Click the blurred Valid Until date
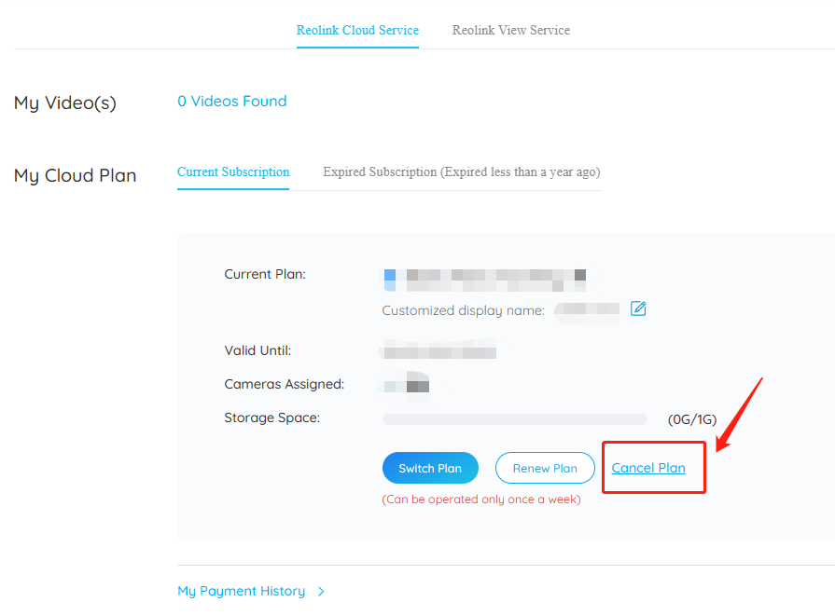Screen dimensions: 835x616 (439, 351)
